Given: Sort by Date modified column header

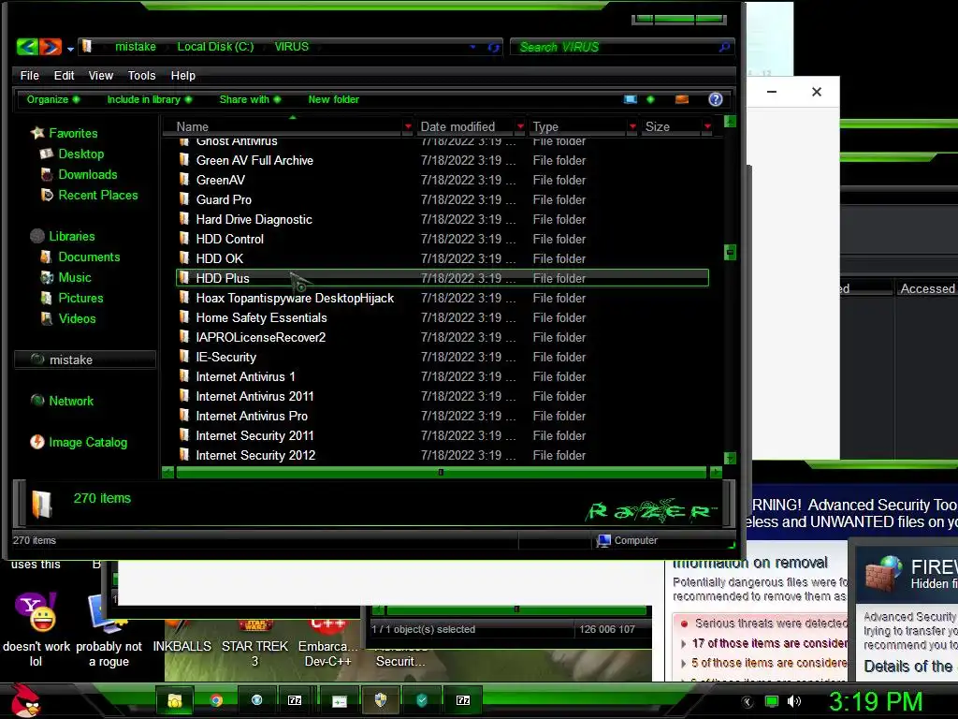Looking at the screenshot, I should coord(457,126).
